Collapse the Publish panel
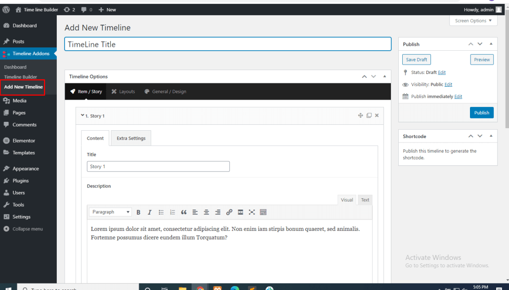Image resolution: width=509 pixels, height=290 pixels. coord(491,44)
